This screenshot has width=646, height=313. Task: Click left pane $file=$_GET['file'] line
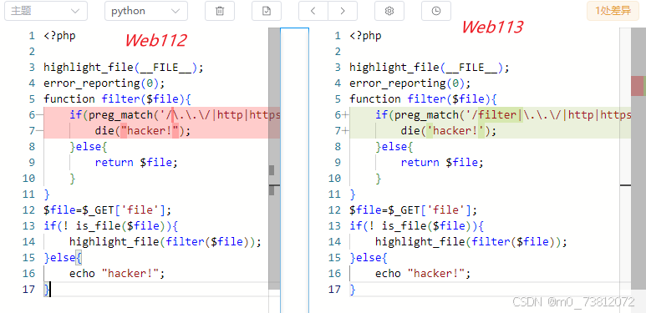[107, 210]
